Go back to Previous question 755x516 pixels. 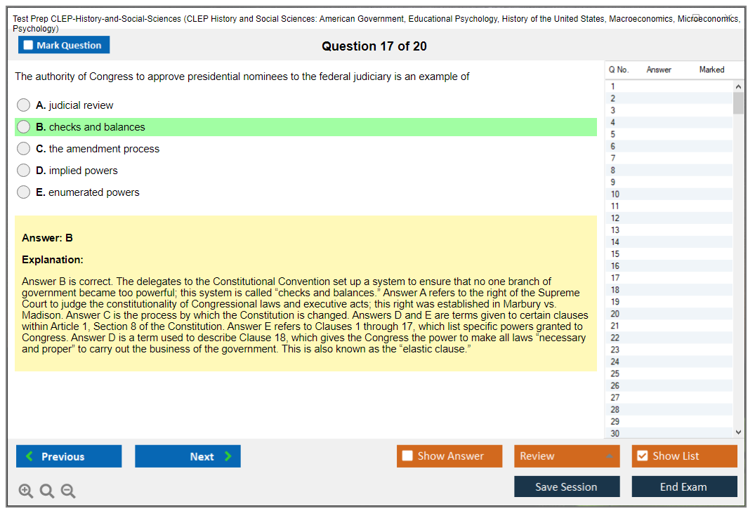point(69,456)
